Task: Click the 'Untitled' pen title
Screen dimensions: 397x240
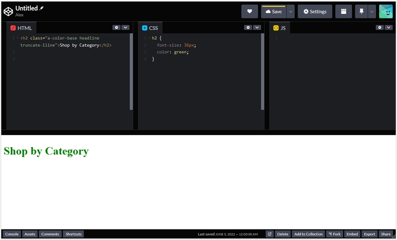Action: [x=27, y=8]
